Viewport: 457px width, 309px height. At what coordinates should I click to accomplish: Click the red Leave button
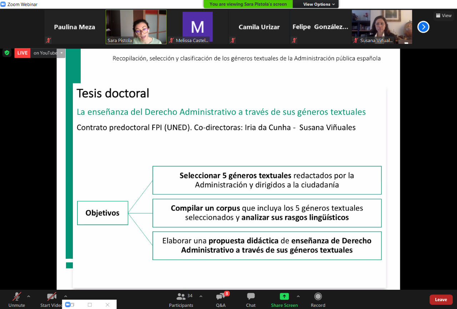(x=441, y=300)
